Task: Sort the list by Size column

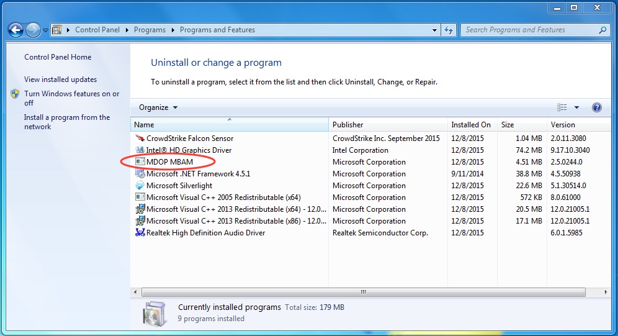Action: tap(522, 125)
